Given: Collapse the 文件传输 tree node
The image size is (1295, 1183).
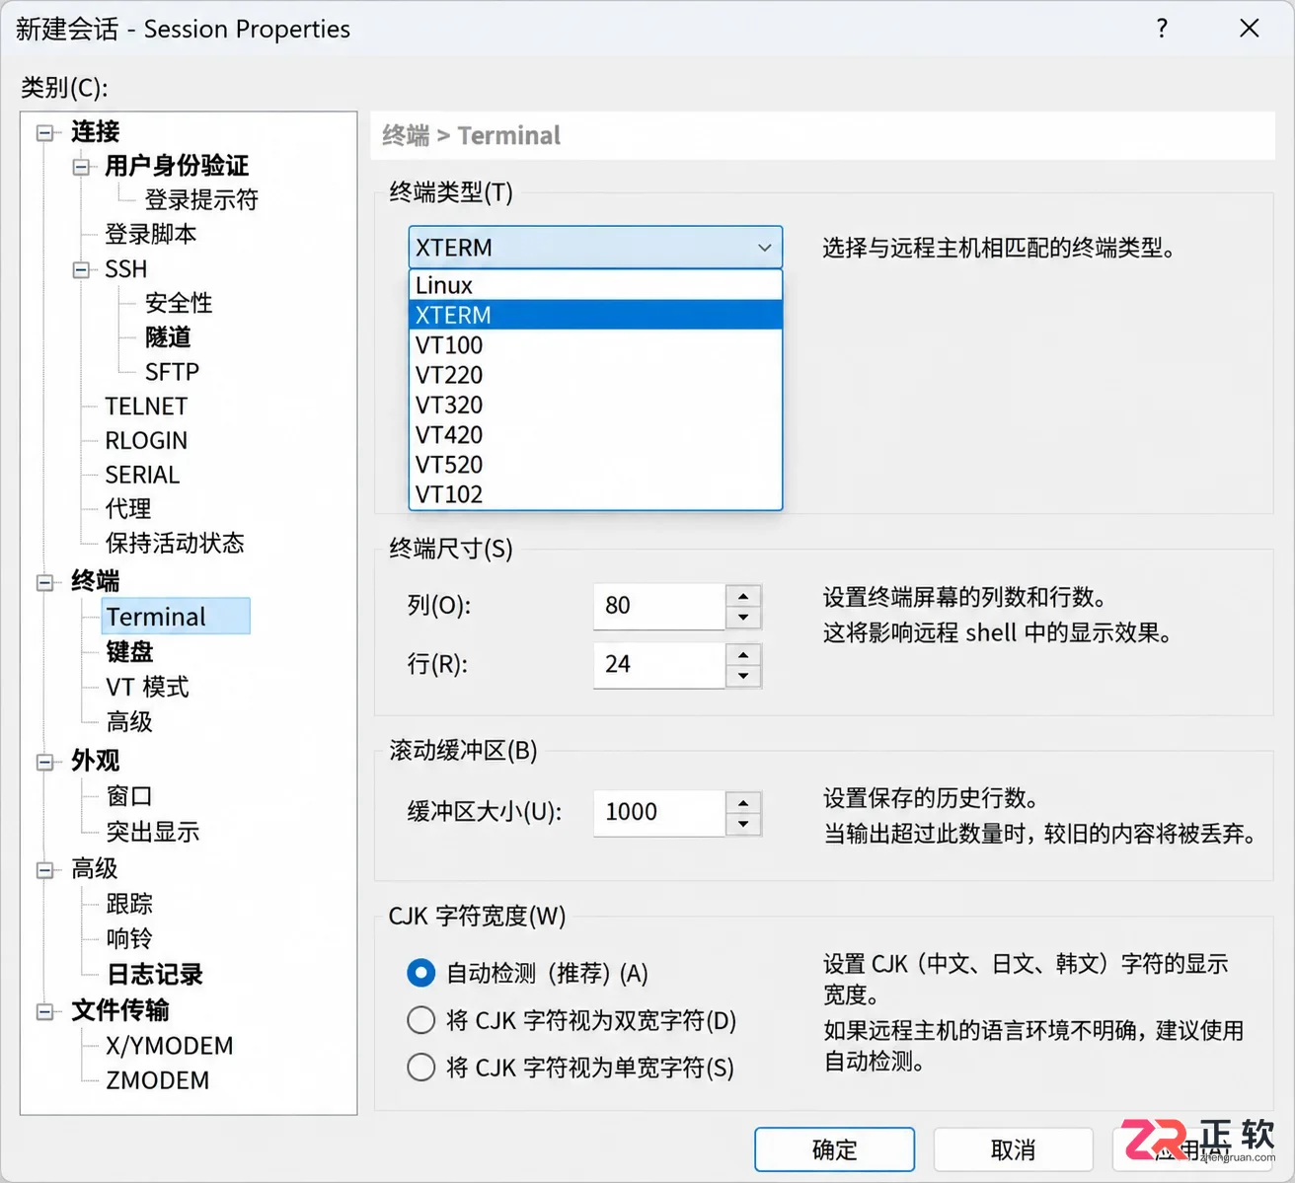Looking at the screenshot, I should [x=44, y=1011].
